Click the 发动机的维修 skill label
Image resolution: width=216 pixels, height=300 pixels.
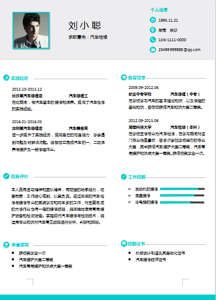[147, 189]
